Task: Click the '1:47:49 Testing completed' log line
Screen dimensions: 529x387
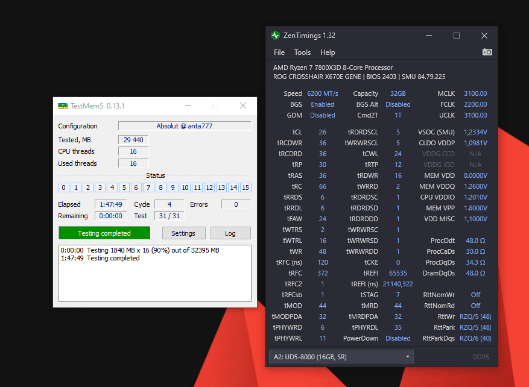Action: [100, 258]
